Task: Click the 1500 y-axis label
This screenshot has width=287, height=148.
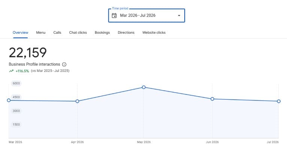Action: (x=16, y=125)
